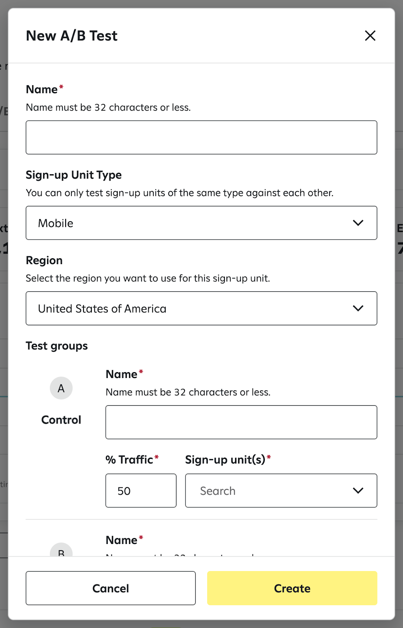Click the chevron arrow beside United States of America
The height and width of the screenshot is (628, 403).
358,309
